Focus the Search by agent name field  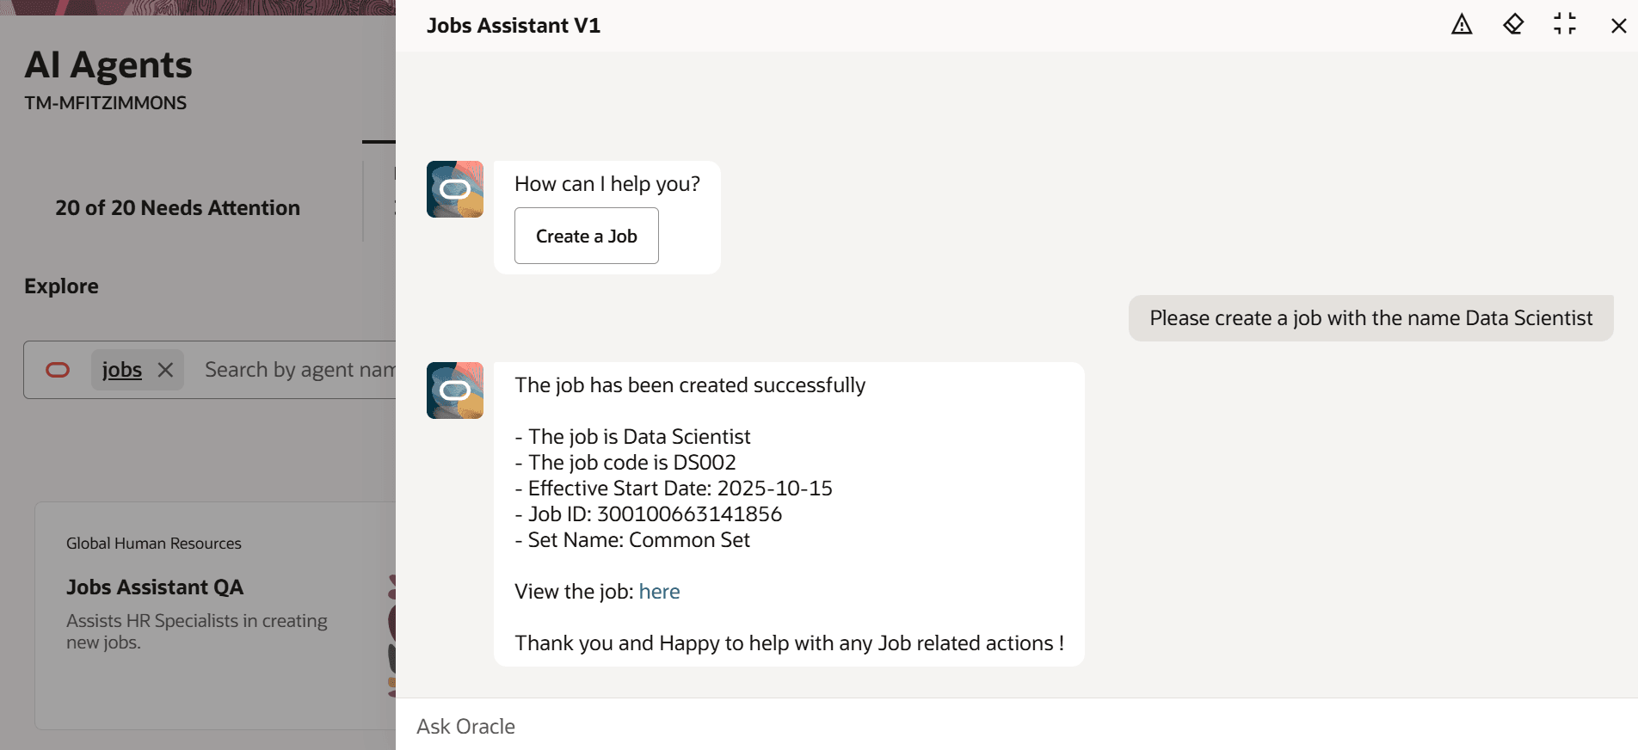pos(299,370)
